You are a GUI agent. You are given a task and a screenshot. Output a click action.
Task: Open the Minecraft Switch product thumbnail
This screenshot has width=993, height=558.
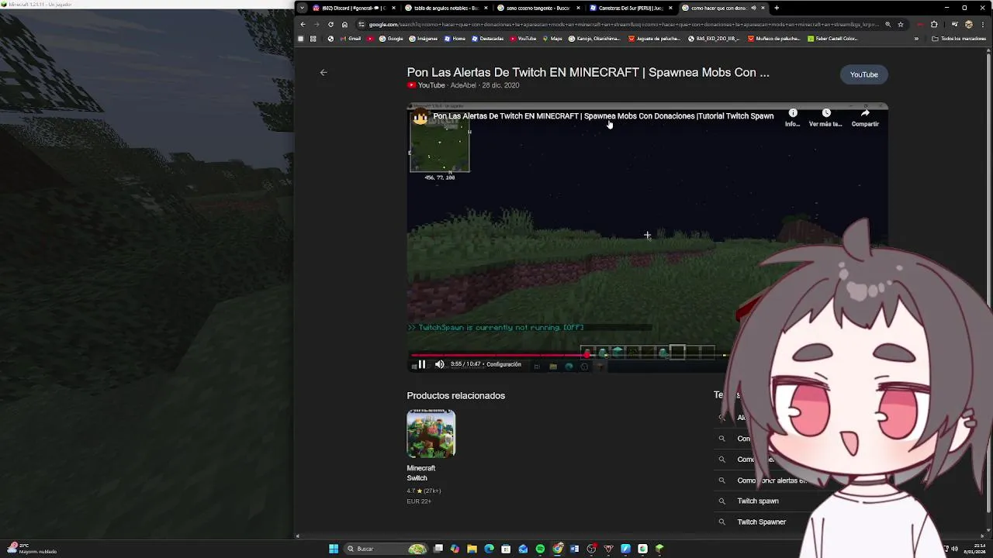(431, 434)
